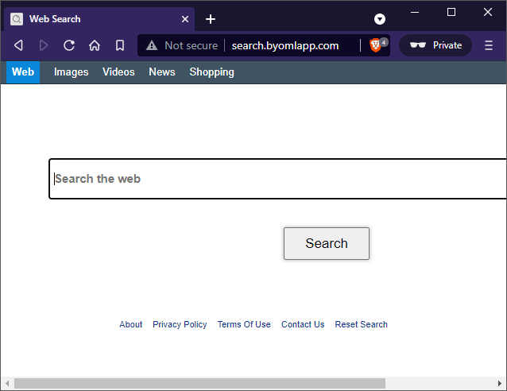The width and height of the screenshot is (507, 391).
Task: Click the Brave Shields lion icon
Action: (375, 45)
